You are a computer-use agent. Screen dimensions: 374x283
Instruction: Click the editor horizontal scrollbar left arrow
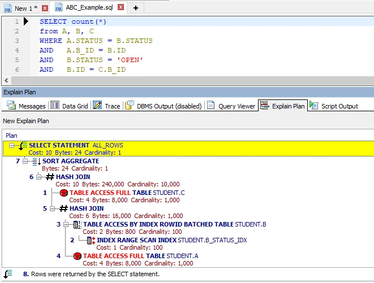[6, 81]
